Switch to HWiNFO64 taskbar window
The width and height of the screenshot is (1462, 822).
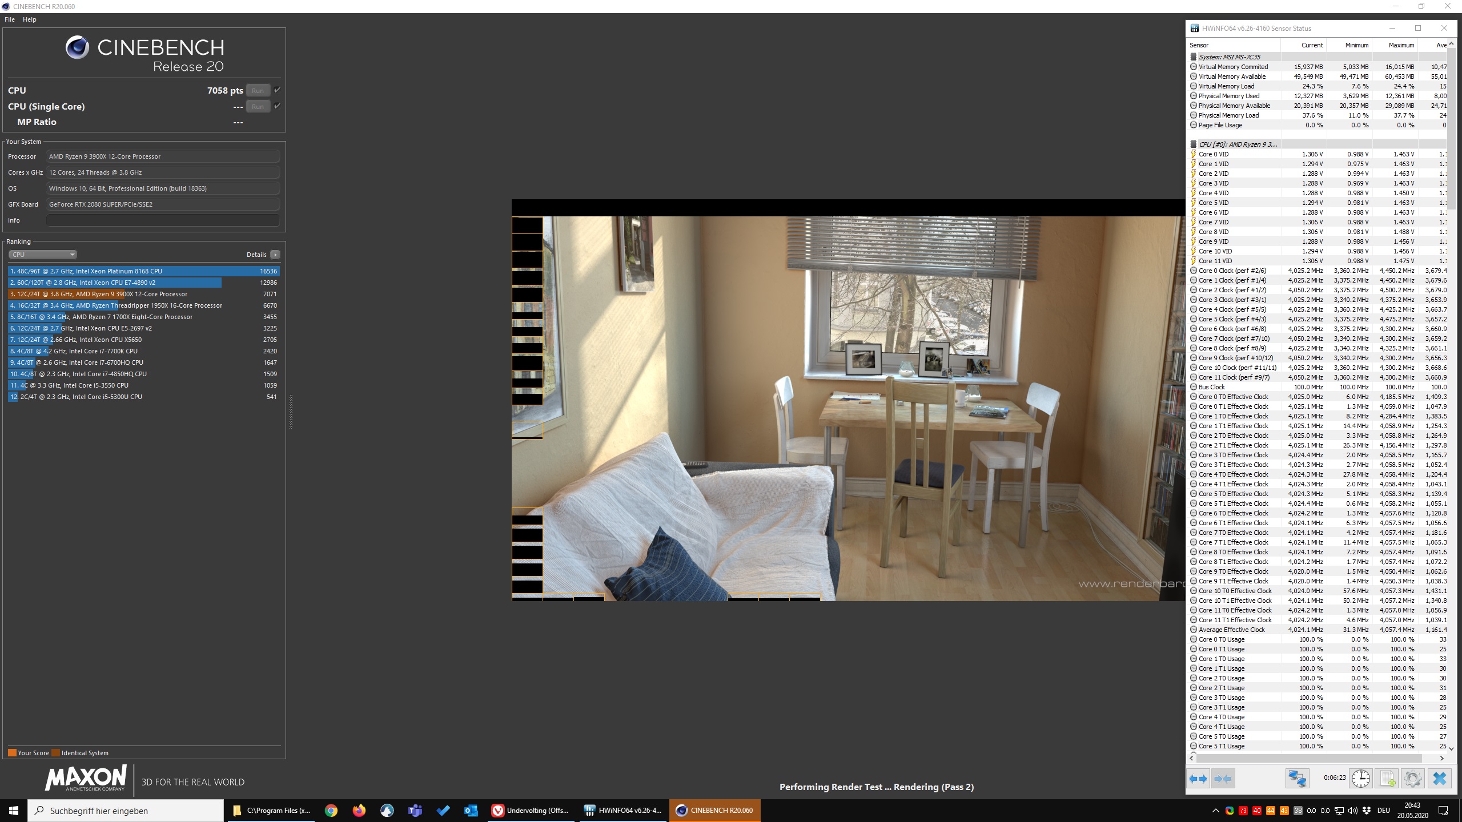coord(623,811)
